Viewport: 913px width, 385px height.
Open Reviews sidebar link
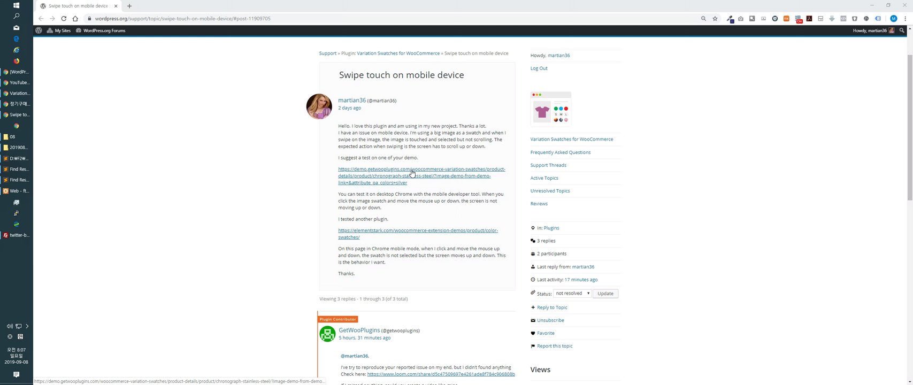(x=539, y=204)
